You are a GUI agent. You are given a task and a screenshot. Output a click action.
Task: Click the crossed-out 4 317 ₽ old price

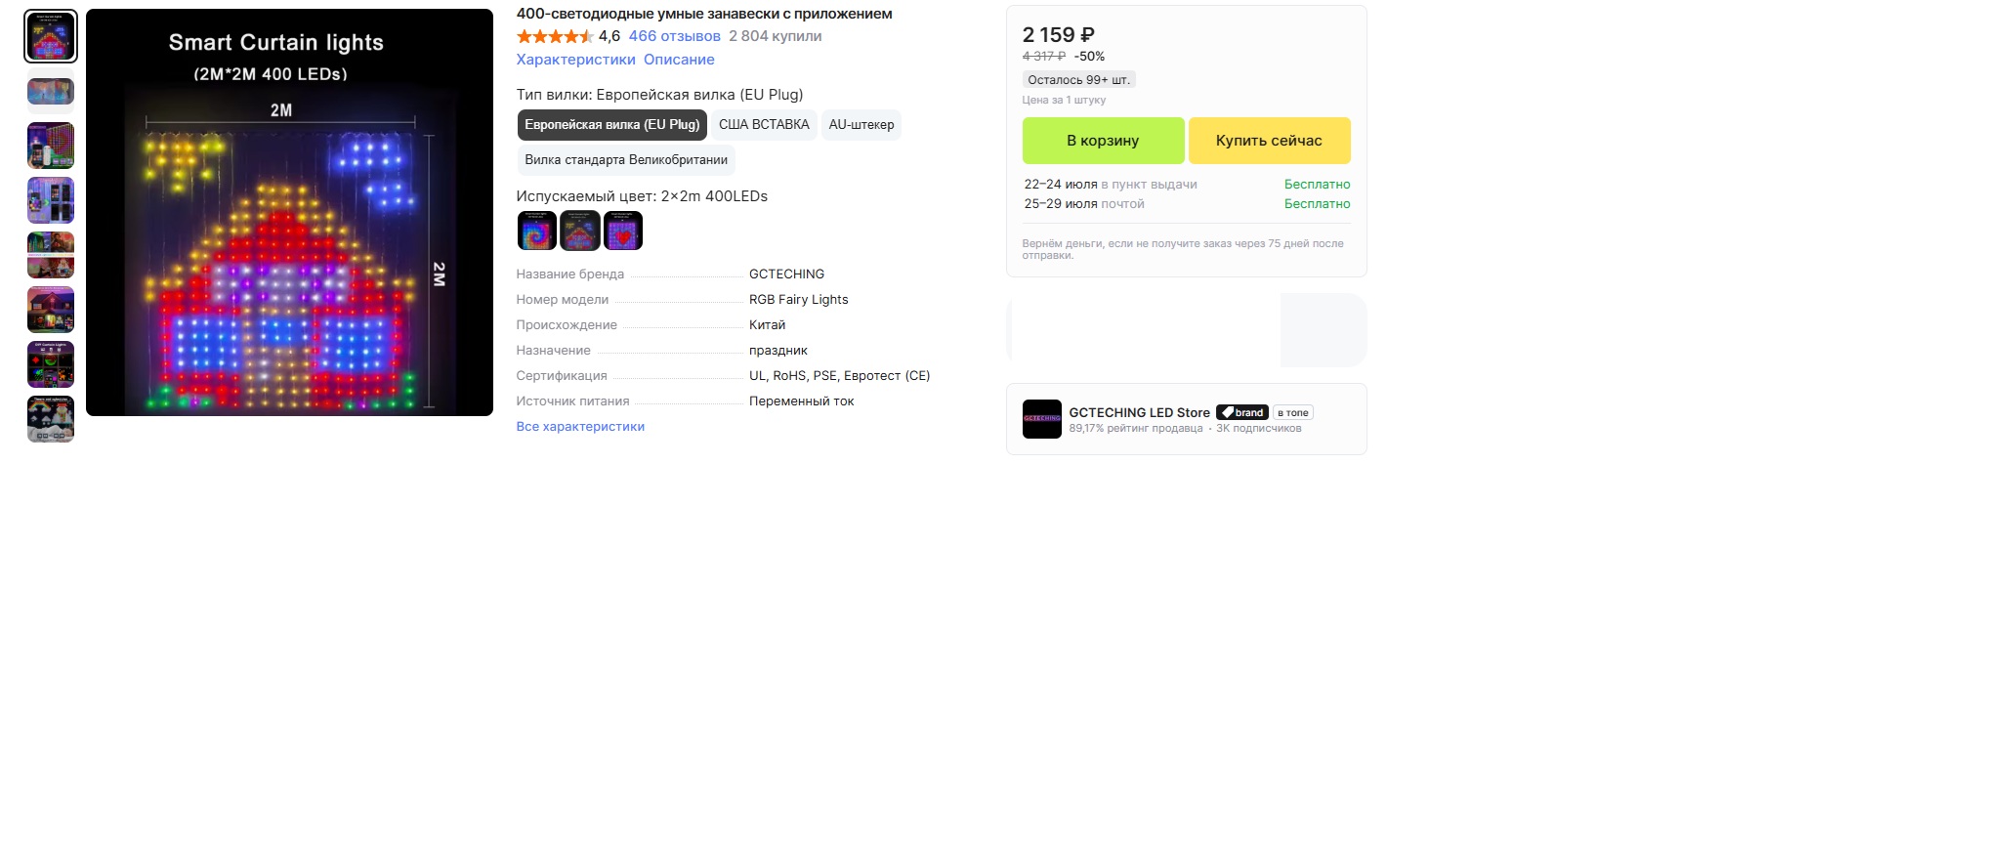click(1044, 57)
